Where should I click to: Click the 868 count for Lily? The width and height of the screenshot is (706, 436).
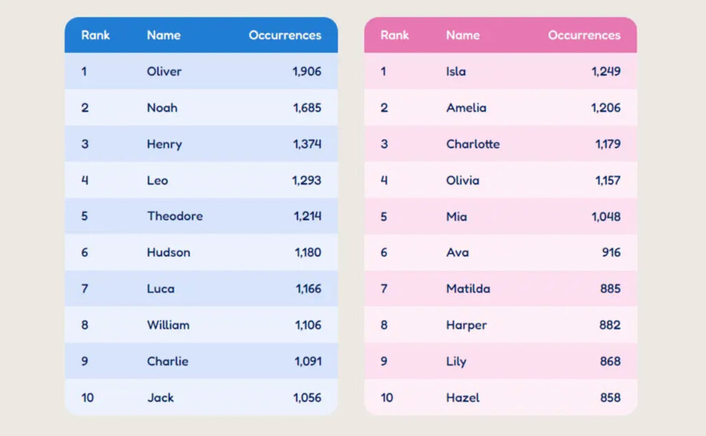click(x=610, y=361)
